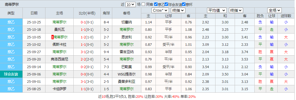Click the score 3-1(2-0) against 雷吉亚纳

click(87, 52)
